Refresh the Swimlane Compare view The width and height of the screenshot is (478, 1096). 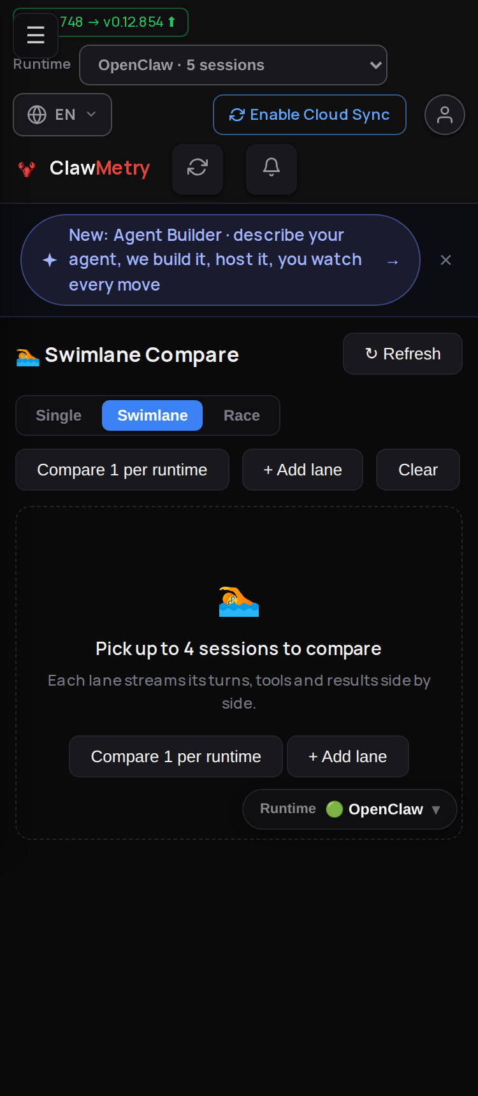pyautogui.click(x=403, y=354)
